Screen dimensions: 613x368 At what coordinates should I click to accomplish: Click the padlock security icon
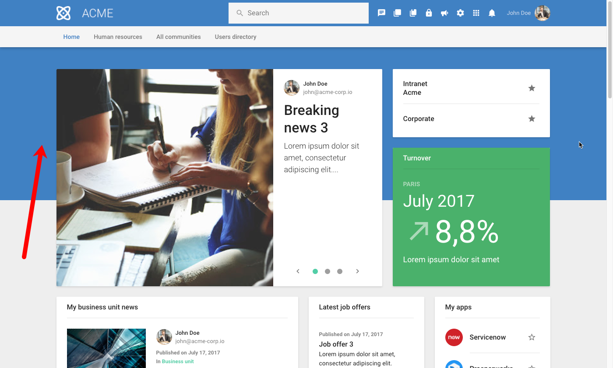[429, 13]
